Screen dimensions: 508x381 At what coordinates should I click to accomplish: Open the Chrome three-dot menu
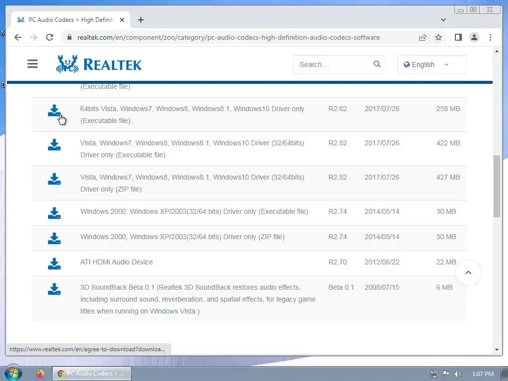point(490,37)
